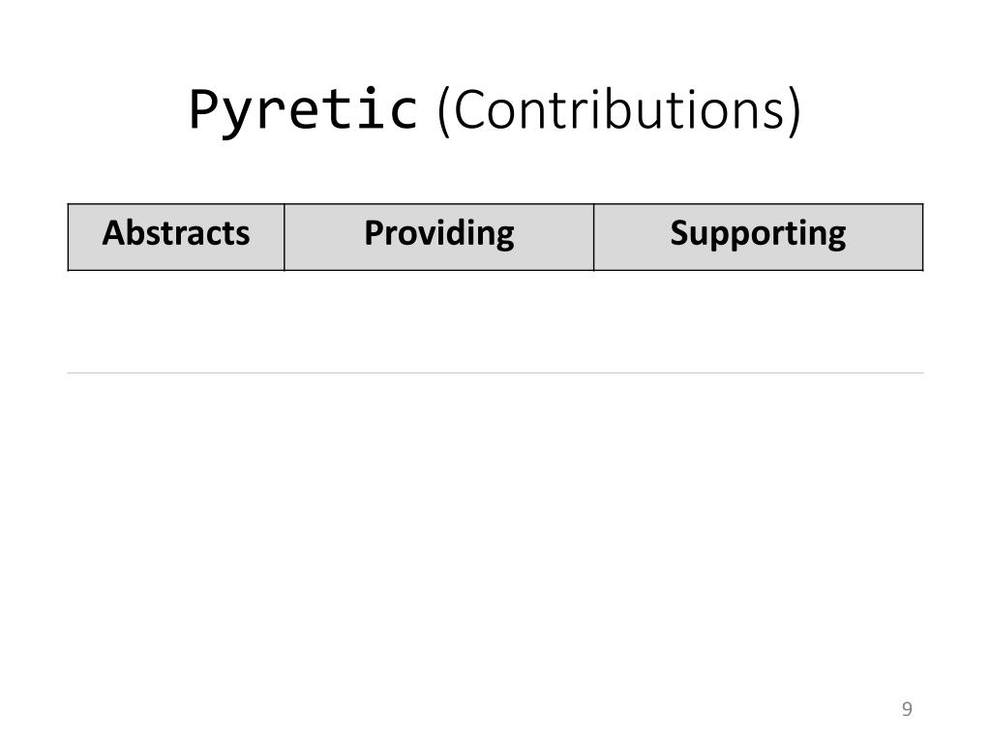991x743 pixels.
Task: Click the closing parenthesis after Contributions
Action: click(x=795, y=111)
